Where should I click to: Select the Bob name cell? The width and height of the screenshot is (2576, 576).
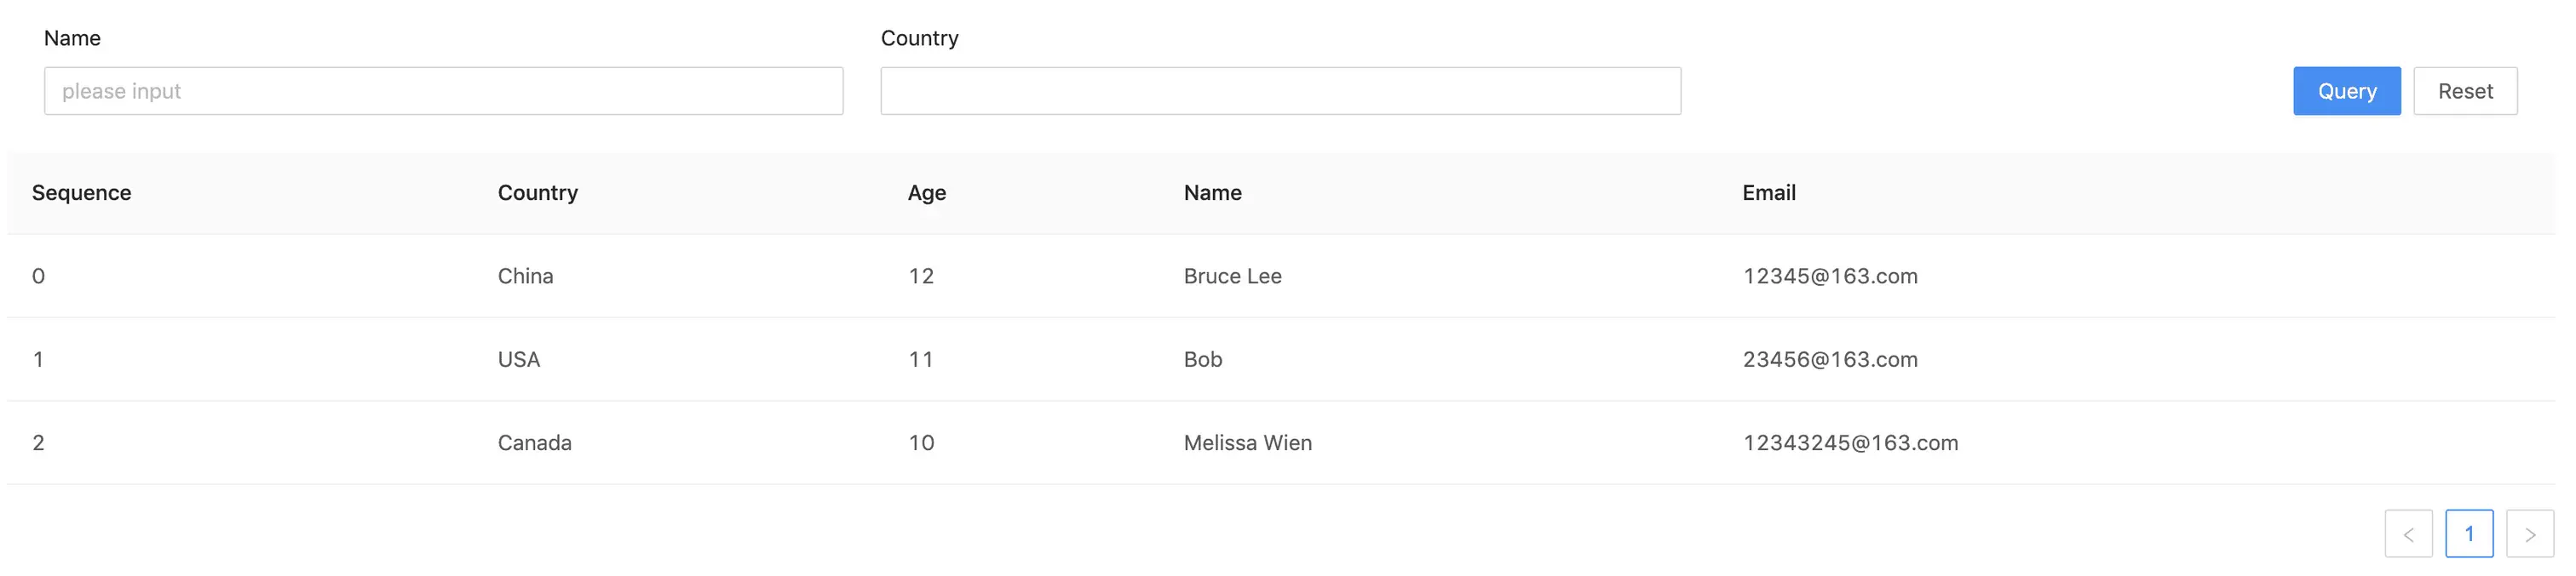(x=1202, y=359)
